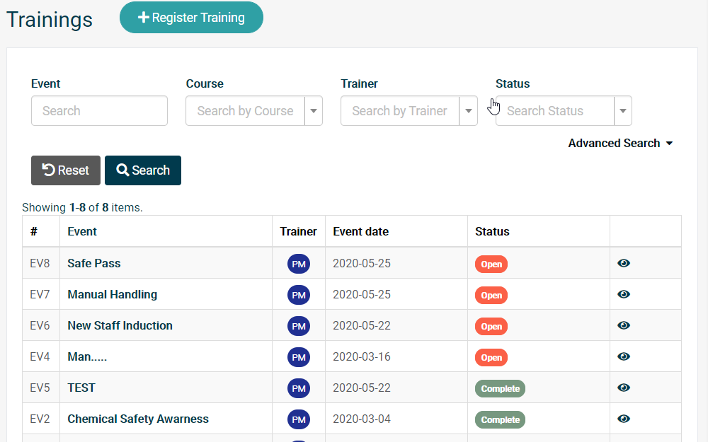Expand the Advanced Search options
Image resolution: width=708 pixels, height=442 pixels.
tap(620, 144)
